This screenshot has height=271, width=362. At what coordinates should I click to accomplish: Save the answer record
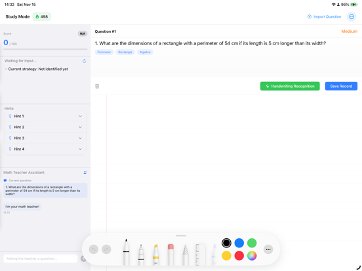tap(341, 86)
